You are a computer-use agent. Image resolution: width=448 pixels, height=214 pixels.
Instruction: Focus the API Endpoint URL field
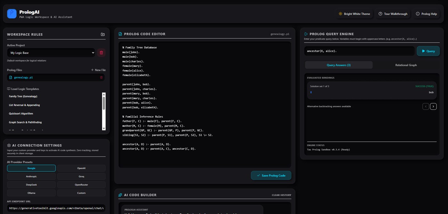56,208
